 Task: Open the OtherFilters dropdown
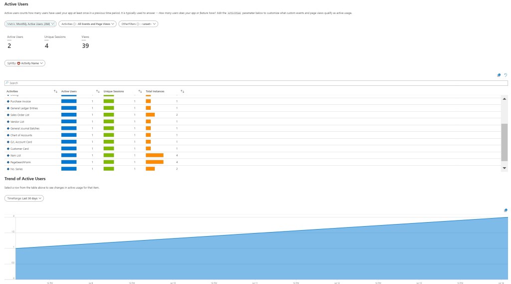tap(138, 23)
